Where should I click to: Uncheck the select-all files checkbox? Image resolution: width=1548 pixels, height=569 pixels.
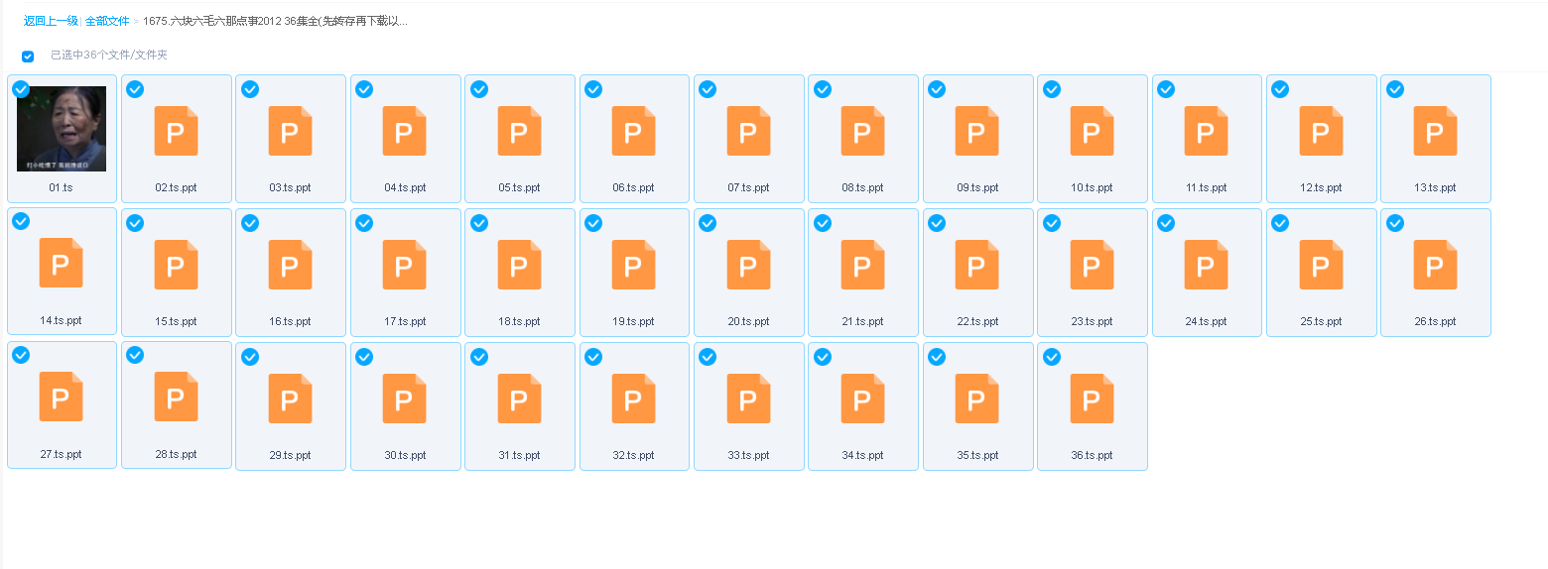click(28, 57)
